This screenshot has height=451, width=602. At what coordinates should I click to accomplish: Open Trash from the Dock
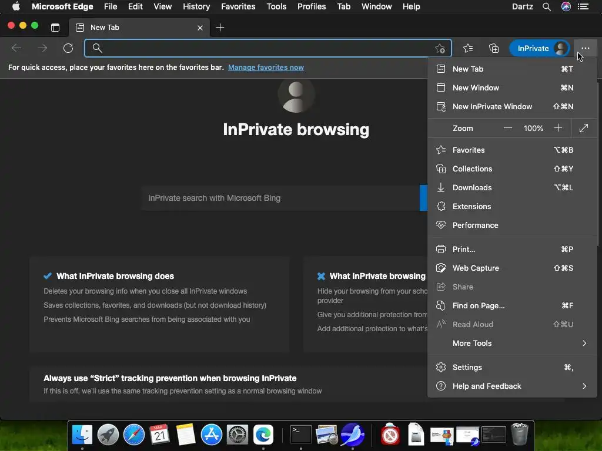(x=520, y=434)
